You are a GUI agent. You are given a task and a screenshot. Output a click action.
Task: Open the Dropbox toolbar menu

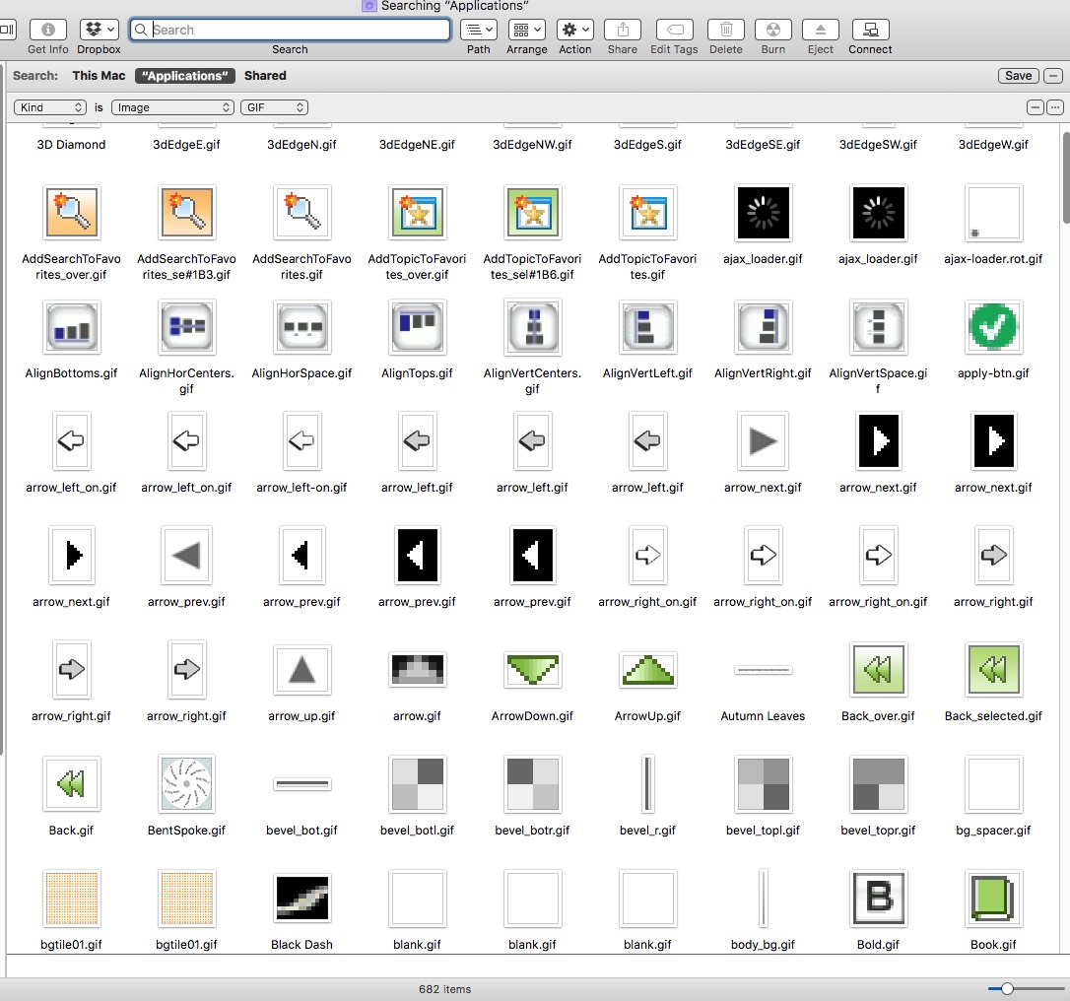100,30
